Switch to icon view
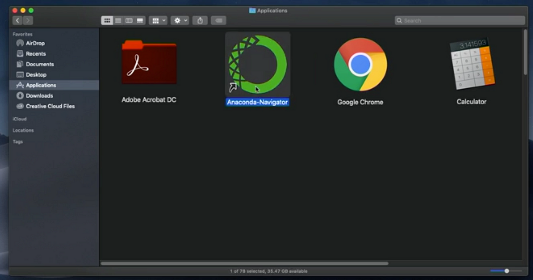The height and width of the screenshot is (280, 533). tap(107, 21)
